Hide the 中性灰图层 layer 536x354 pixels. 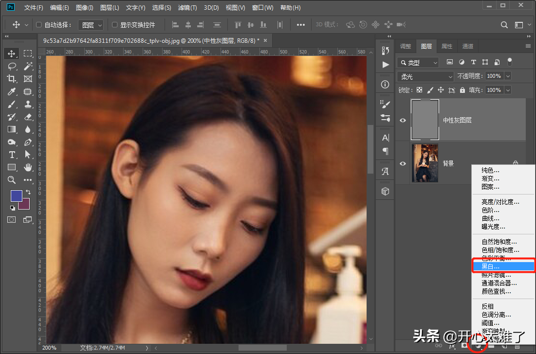(403, 120)
